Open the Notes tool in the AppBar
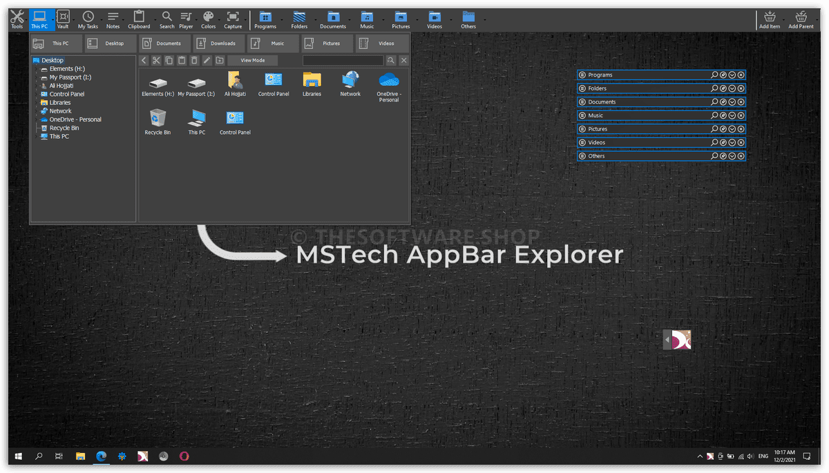Viewport: 829px width, 473px height. pyautogui.click(x=113, y=19)
